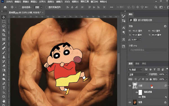Click the X position input field
Image resolution: width=169 pixels, height=106 pixels.
coord(137,35)
